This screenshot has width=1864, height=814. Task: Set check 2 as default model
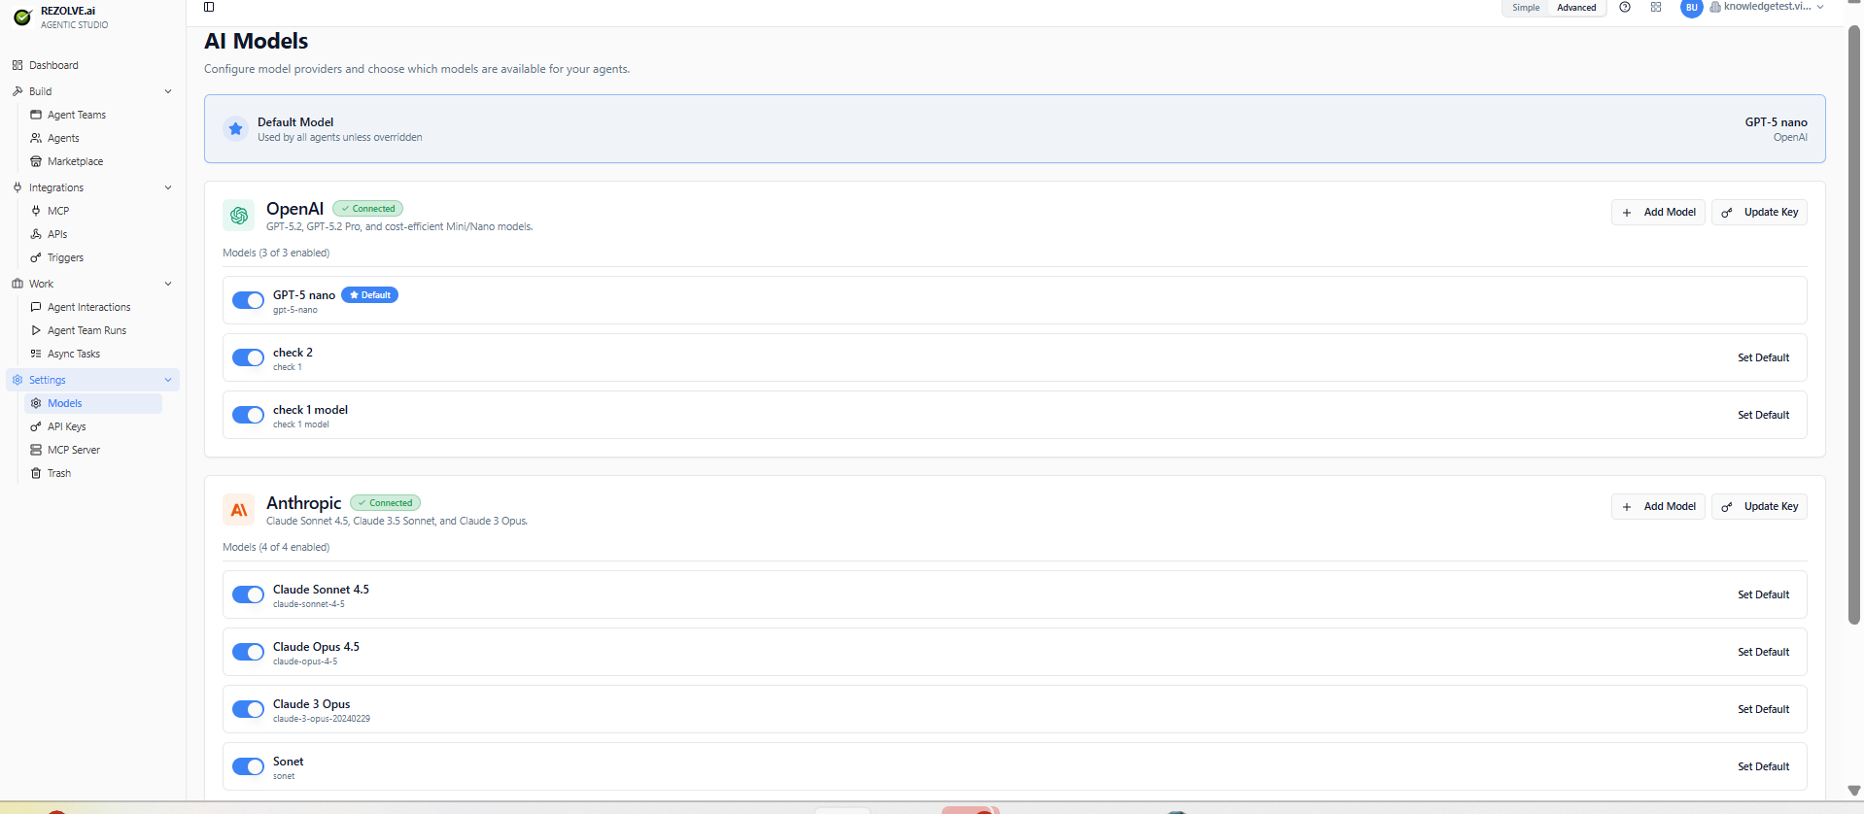click(x=1763, y=357)
